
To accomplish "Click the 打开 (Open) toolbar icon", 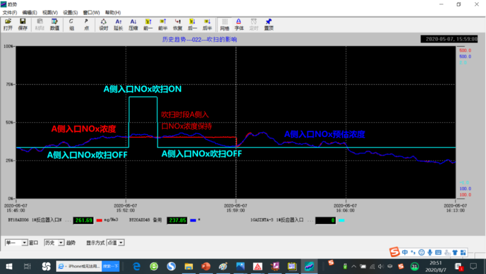I will point(8,24).
